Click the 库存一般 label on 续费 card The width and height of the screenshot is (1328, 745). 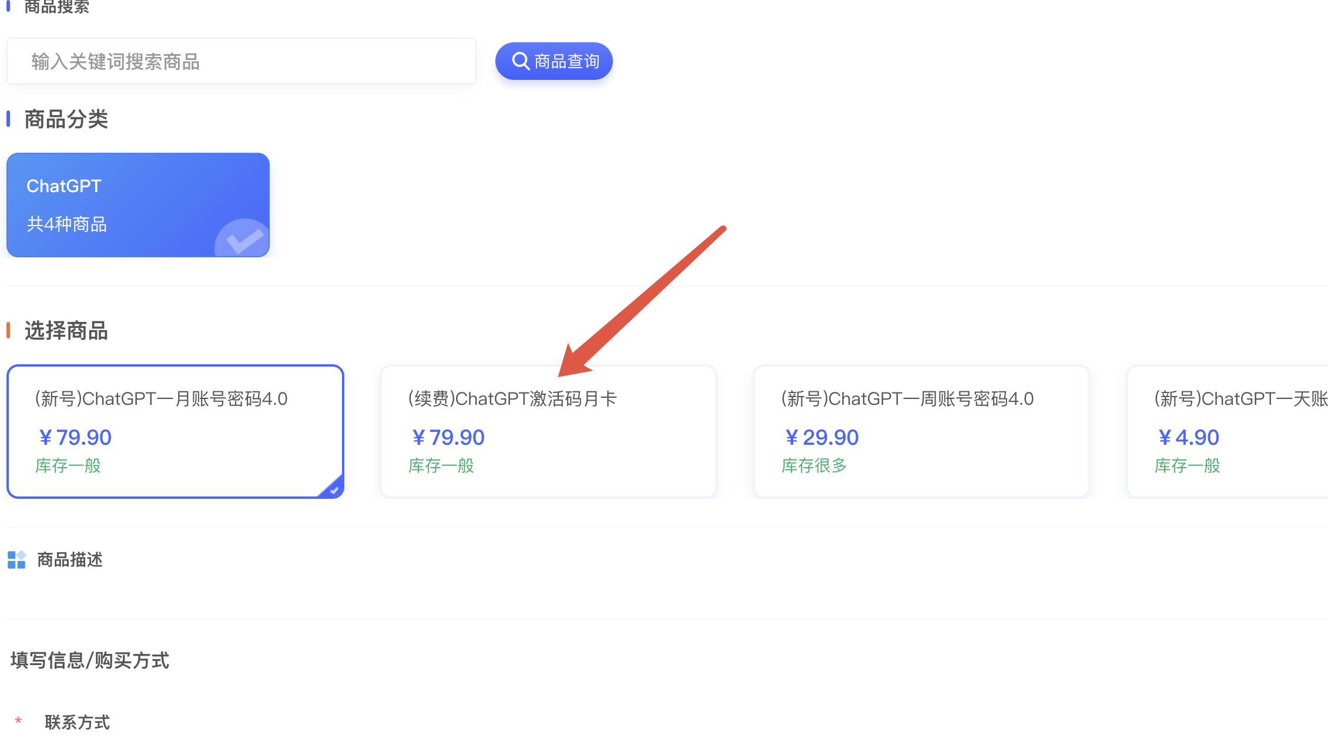(x=441, y=466)
